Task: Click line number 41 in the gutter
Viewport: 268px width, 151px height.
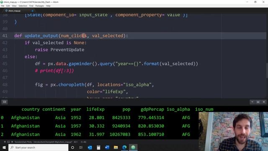Action: click(5, 36)
